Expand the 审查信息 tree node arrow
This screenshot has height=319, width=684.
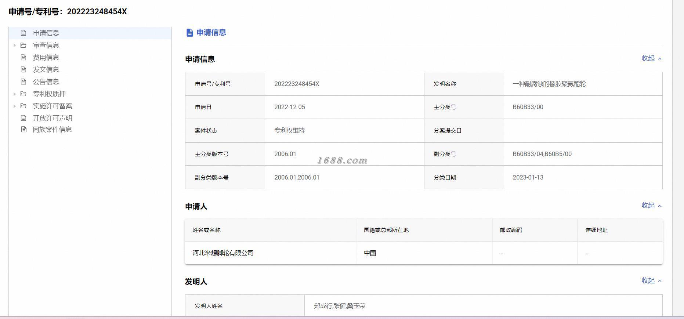15,45
